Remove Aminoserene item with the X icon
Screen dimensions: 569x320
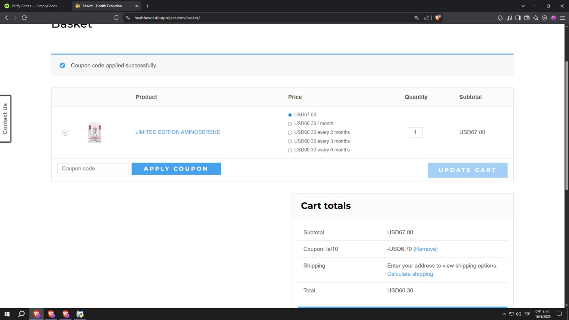tap(65, 133)
